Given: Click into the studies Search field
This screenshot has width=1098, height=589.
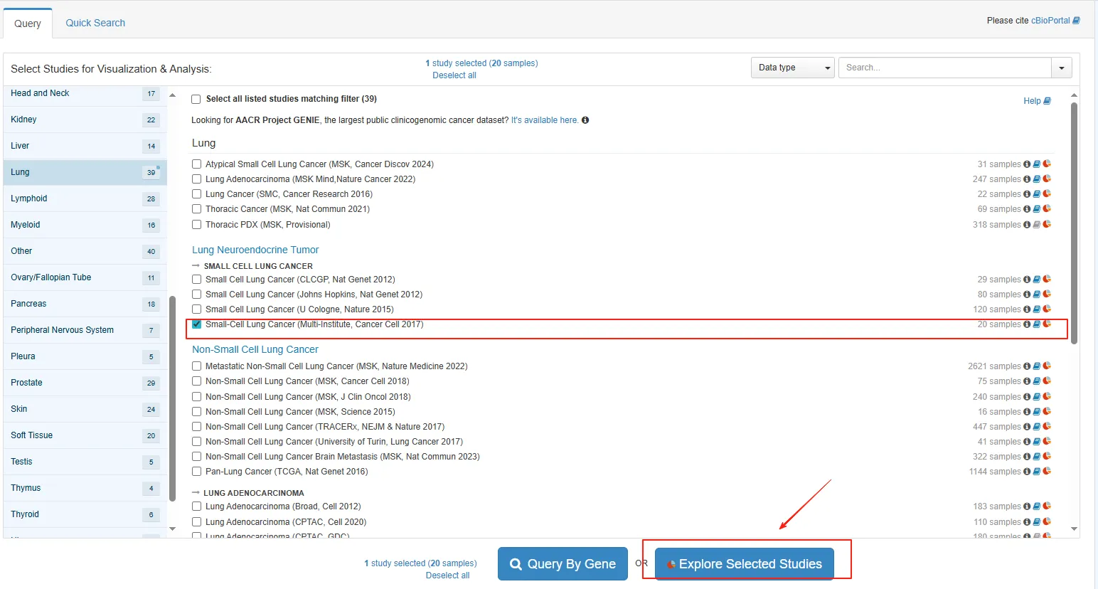Looking at the screenshot, I should click(x=944, y=68).
